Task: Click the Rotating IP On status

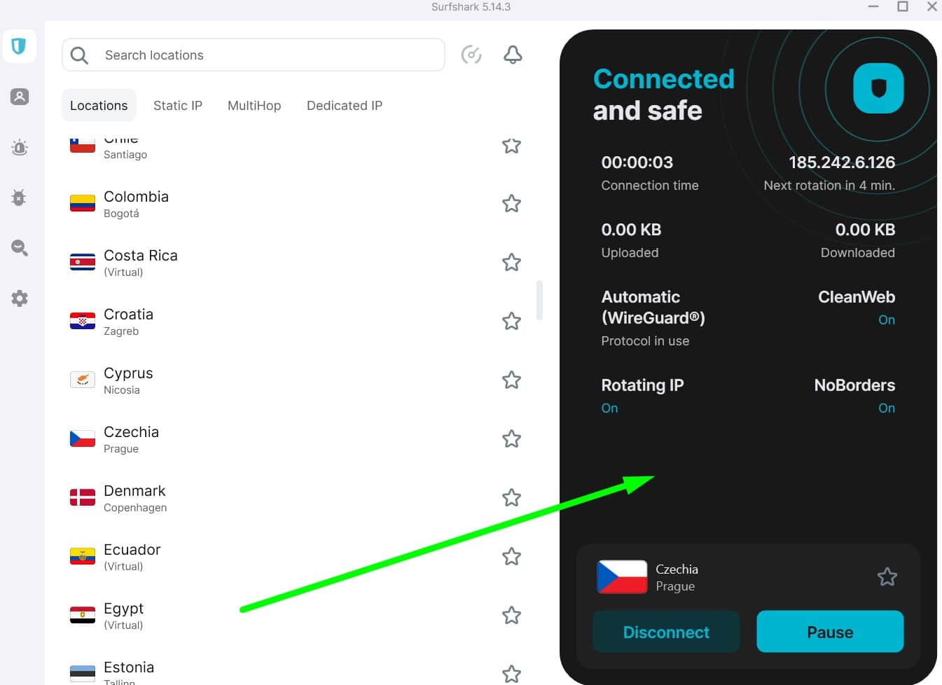Action: click(x=609, y=408)
